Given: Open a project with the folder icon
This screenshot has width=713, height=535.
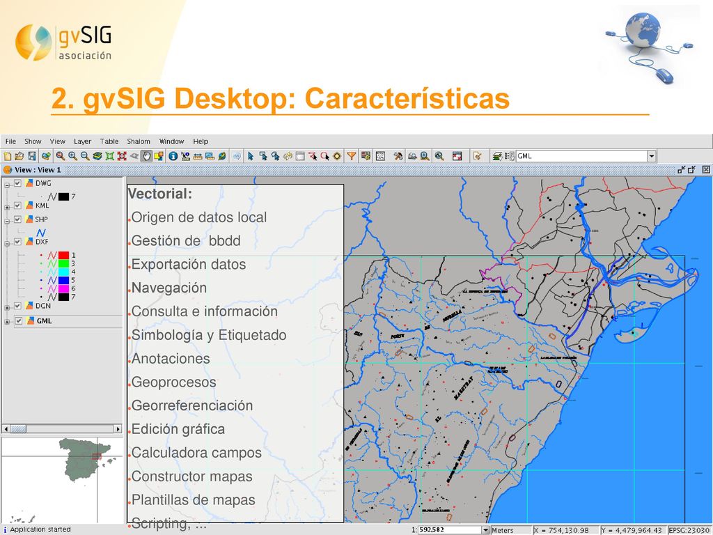Looking at the screenshot, I should tap(19, 156).
